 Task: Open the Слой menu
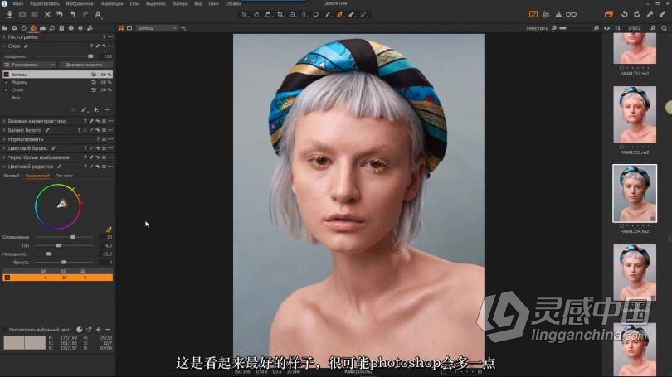click(134, 3)
